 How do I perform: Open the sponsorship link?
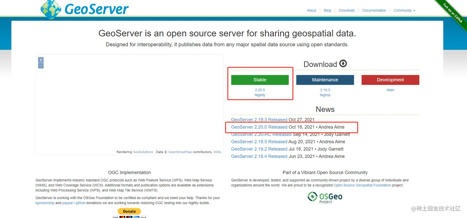pyautogui.click(x=45, y=203)
